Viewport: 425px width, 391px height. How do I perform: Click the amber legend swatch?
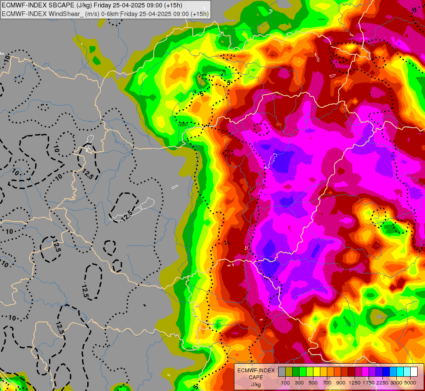pyautogui.click(x=323, y=372)
